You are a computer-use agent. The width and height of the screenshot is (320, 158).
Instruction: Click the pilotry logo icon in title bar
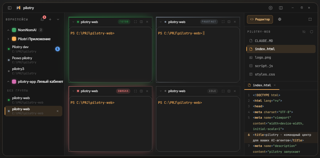point(19,8)
